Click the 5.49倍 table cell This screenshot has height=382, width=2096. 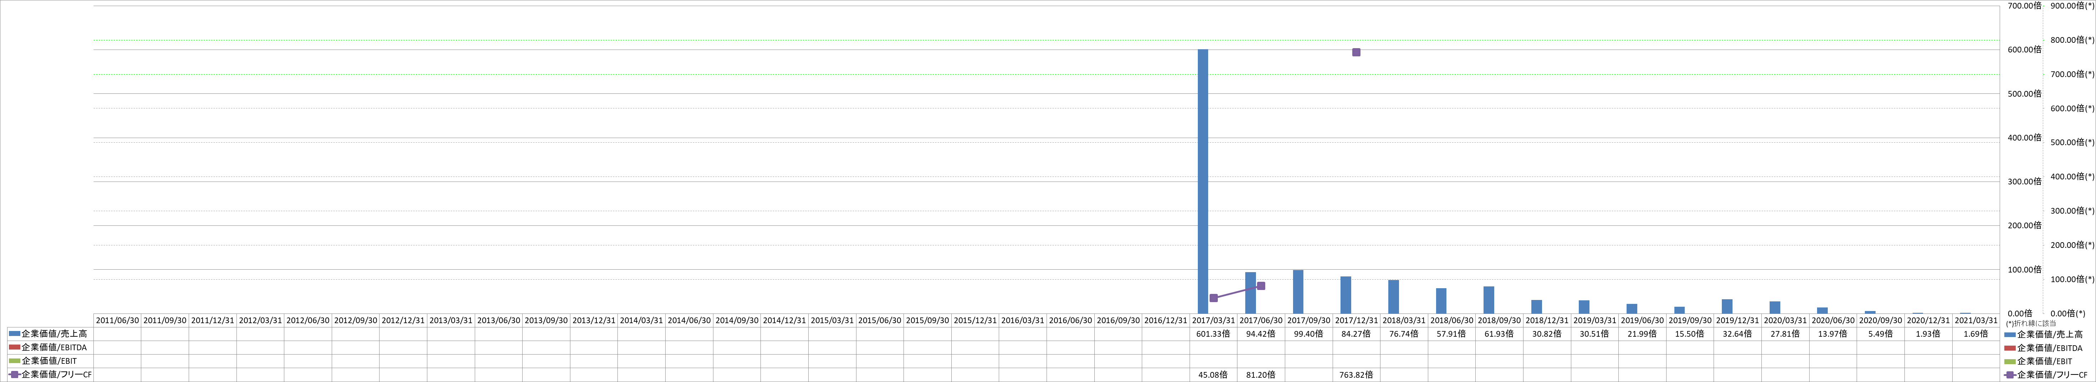1881,334
